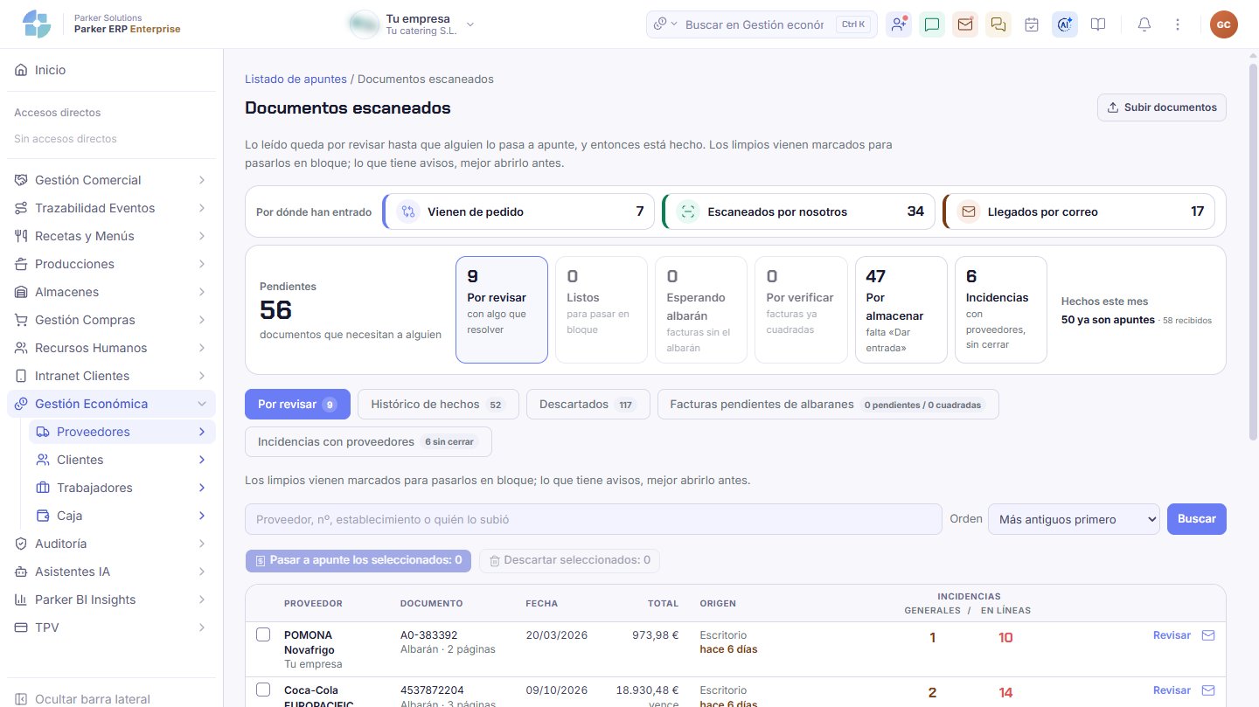Check the POMONA Novafrigo row checkbox
1259x707 pixels.
coord(263,634)
